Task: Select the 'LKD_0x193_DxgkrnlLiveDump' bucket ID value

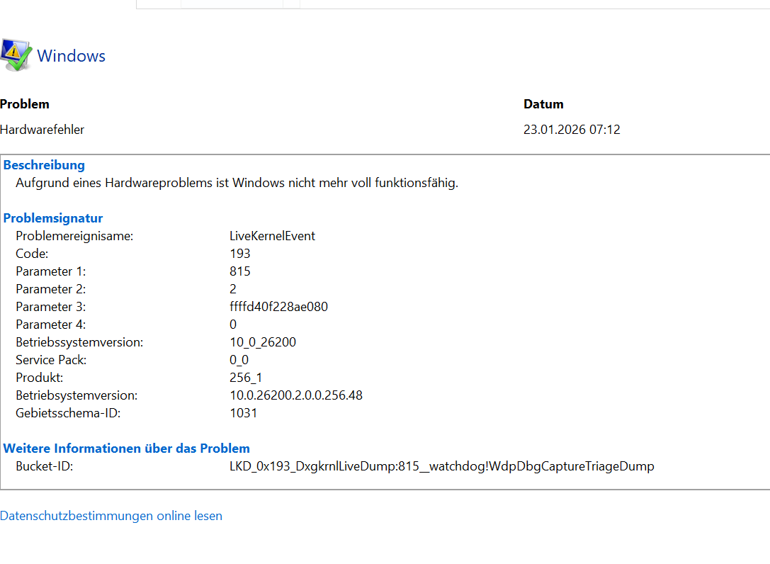Action: (442, 466)
